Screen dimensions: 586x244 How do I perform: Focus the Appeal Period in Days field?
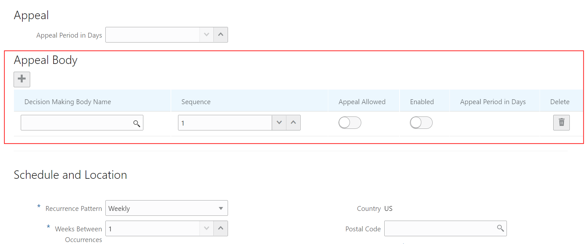pyautogui.click(x=152, y=35)
